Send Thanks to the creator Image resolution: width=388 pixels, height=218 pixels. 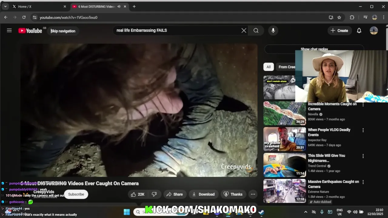(x=233, y=194)
